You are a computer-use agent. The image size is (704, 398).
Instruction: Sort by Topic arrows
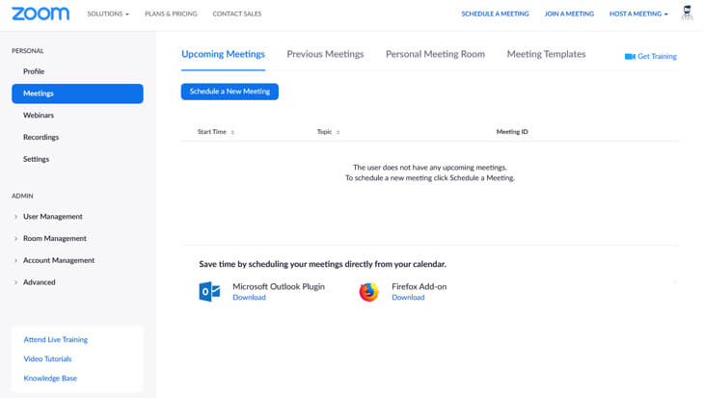[x=338, y=132]
